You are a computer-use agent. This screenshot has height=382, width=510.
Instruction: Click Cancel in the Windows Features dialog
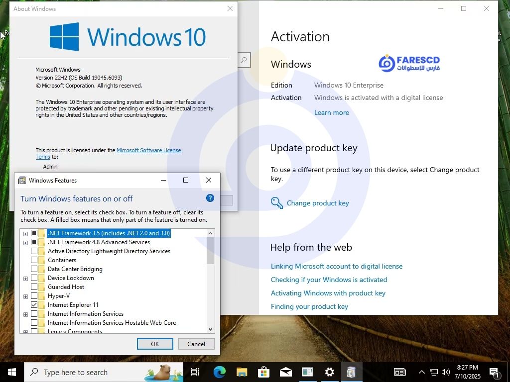pyautogui.click(x=196, y=344)
